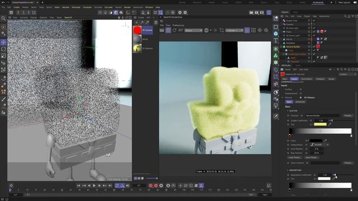Open the Redshift viewport menu
Viewport: 358px width, 201px height.
(68, 17)
